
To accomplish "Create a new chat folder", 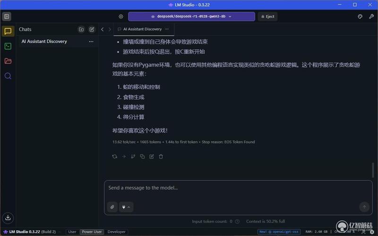I will (81, 29).
